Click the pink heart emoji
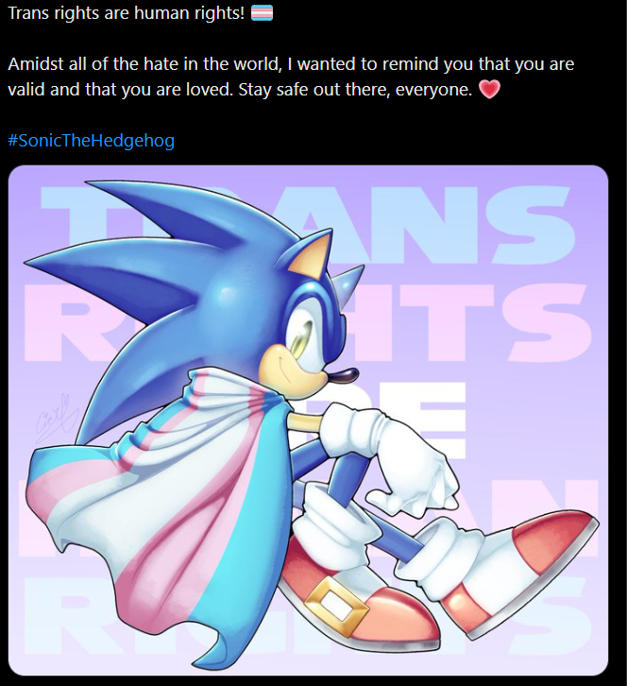The height and width of the screenshot is (686, 627). coord(490,91)
